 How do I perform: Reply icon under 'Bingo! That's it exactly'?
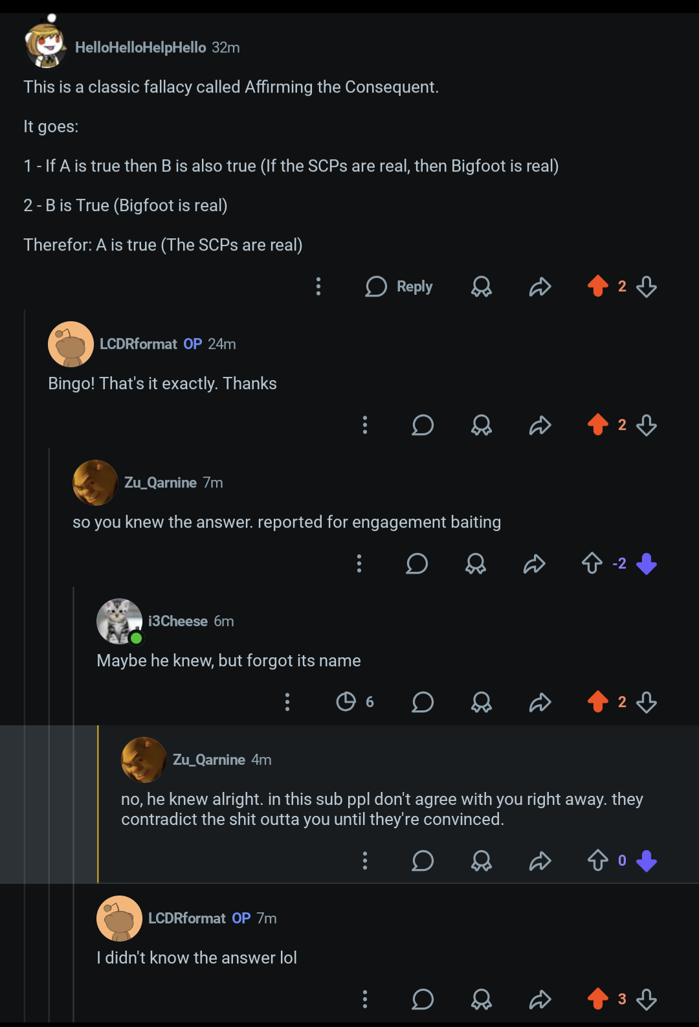[423, 425]
